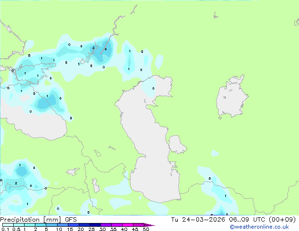
Task: Click the "(00+09)" forecast offset text
Action: (x=282, y=220)
